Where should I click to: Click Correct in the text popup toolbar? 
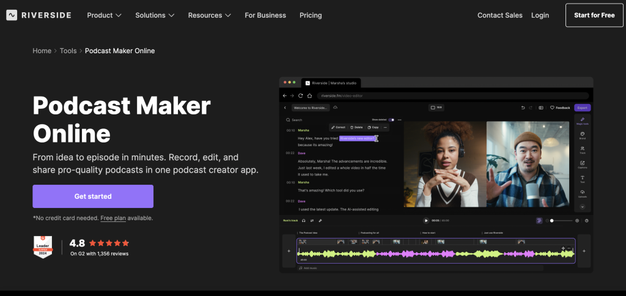338,127
